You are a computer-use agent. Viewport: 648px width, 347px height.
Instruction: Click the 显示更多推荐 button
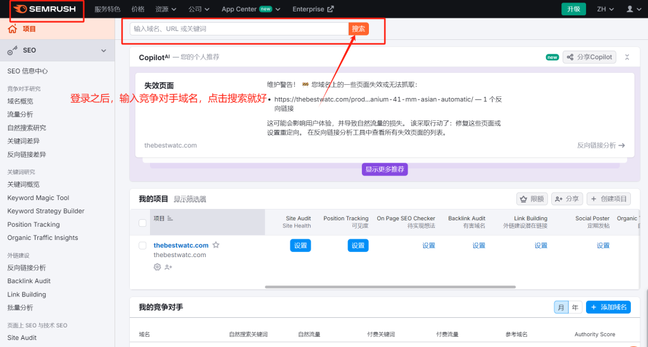(x=384, y=170)
